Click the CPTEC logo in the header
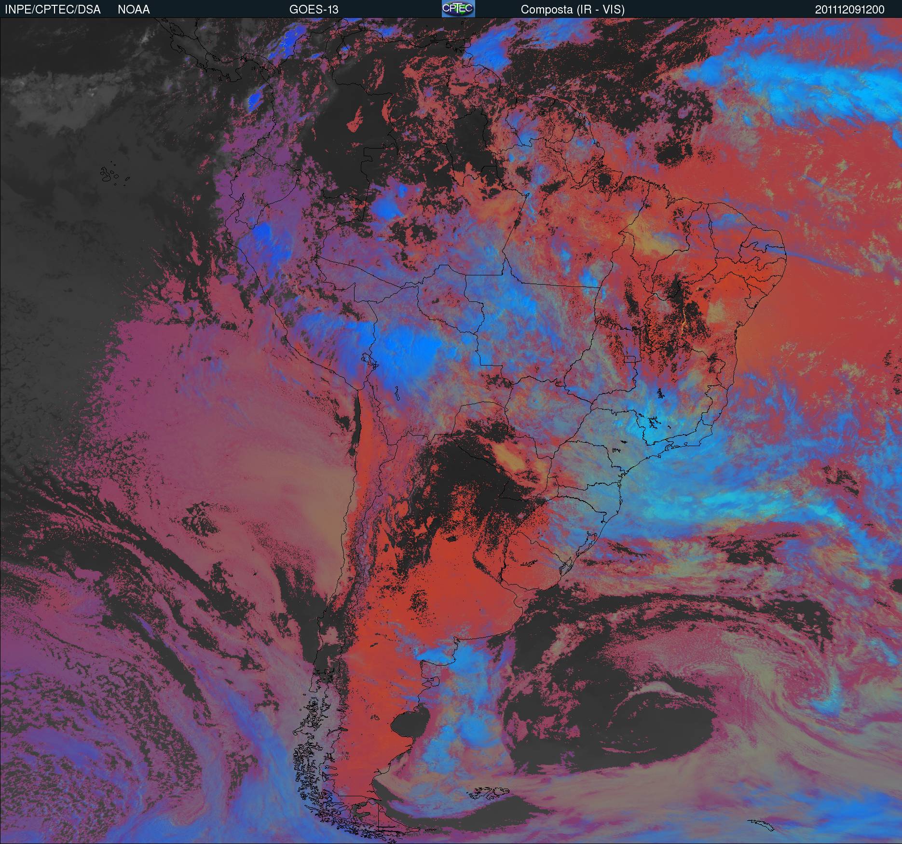This screenshot has width=902, height=844. (x=458, y=9)
